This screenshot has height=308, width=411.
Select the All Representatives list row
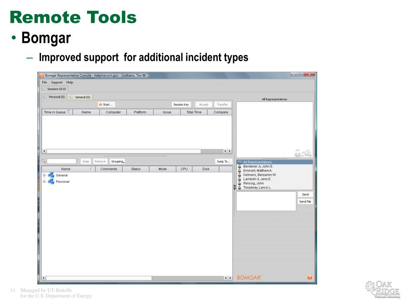(275, 162)
